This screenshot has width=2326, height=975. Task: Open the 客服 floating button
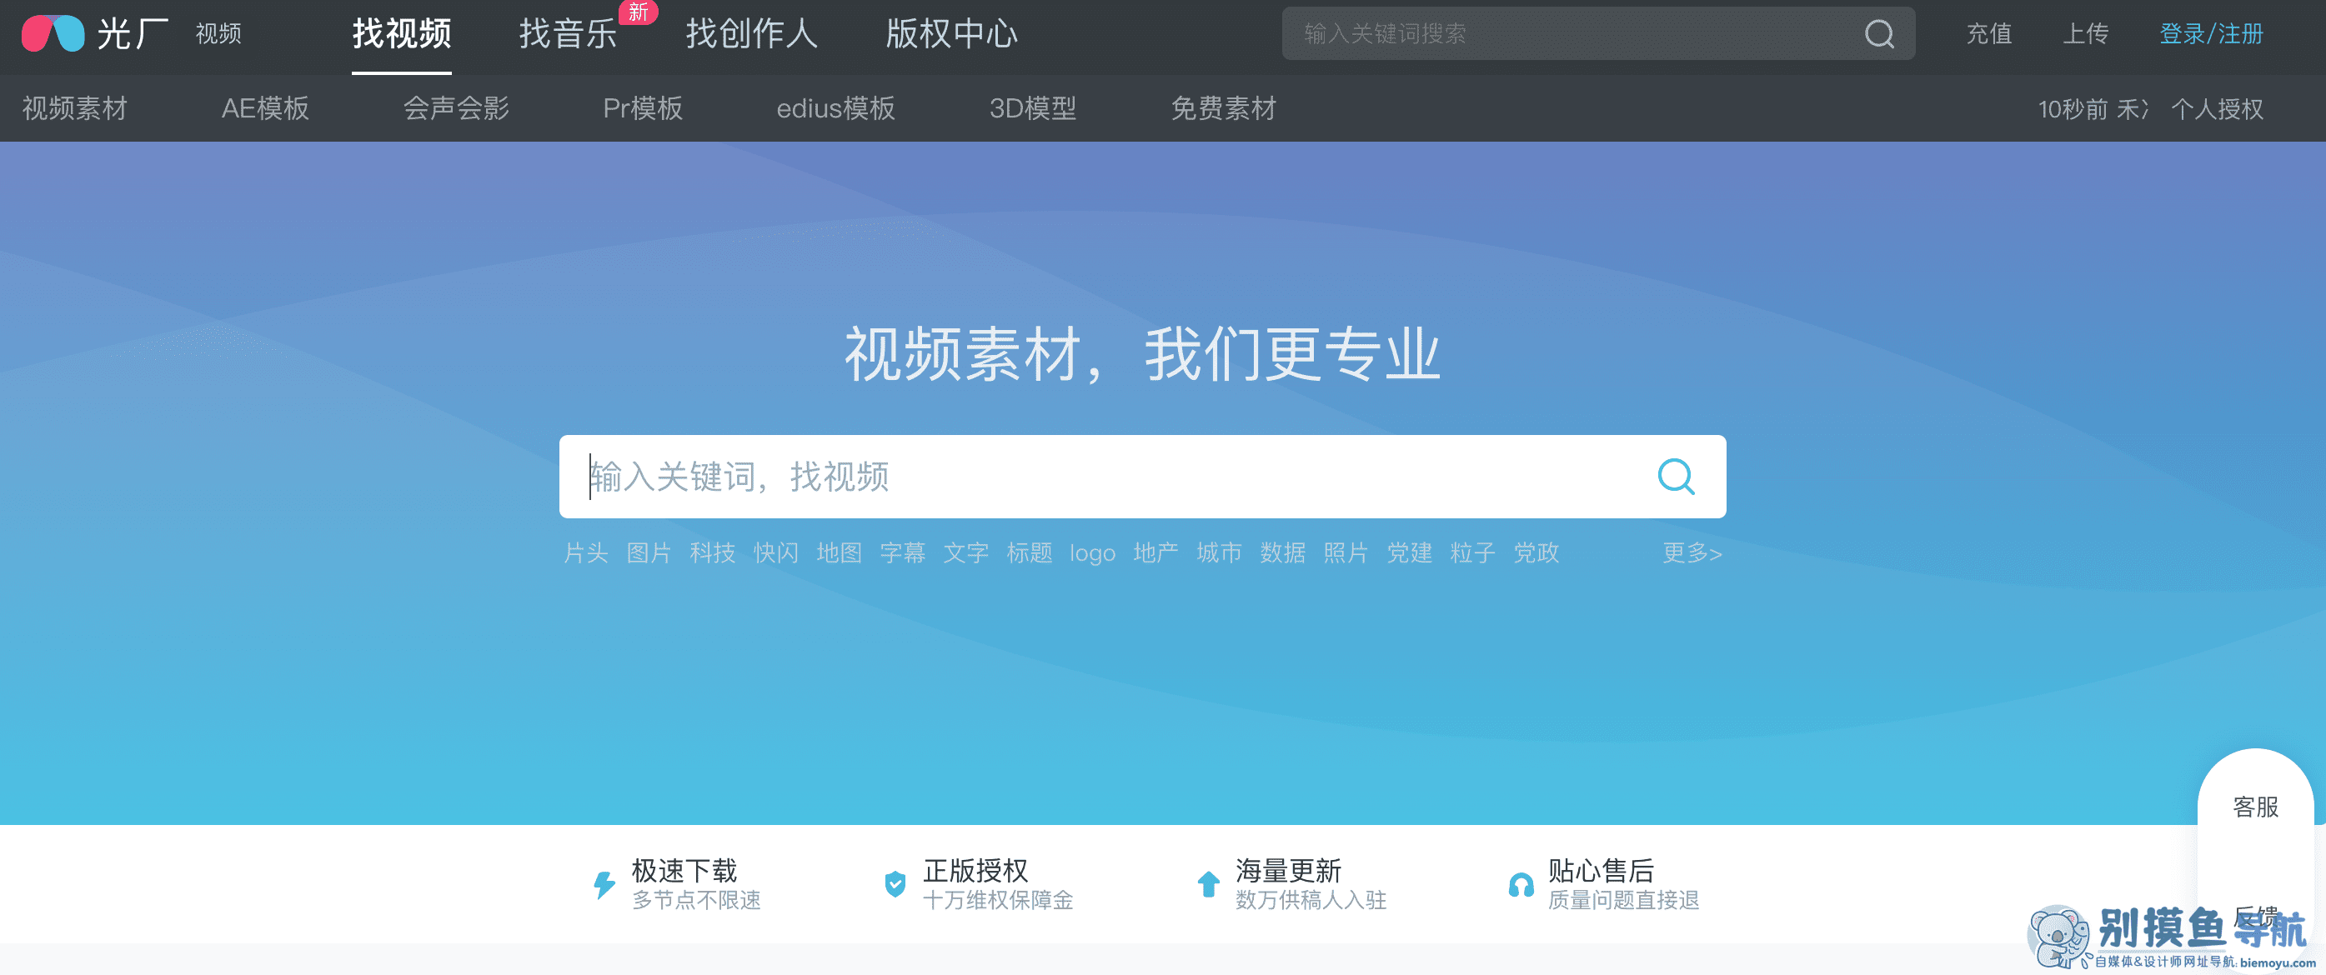tap(2256, 807)
